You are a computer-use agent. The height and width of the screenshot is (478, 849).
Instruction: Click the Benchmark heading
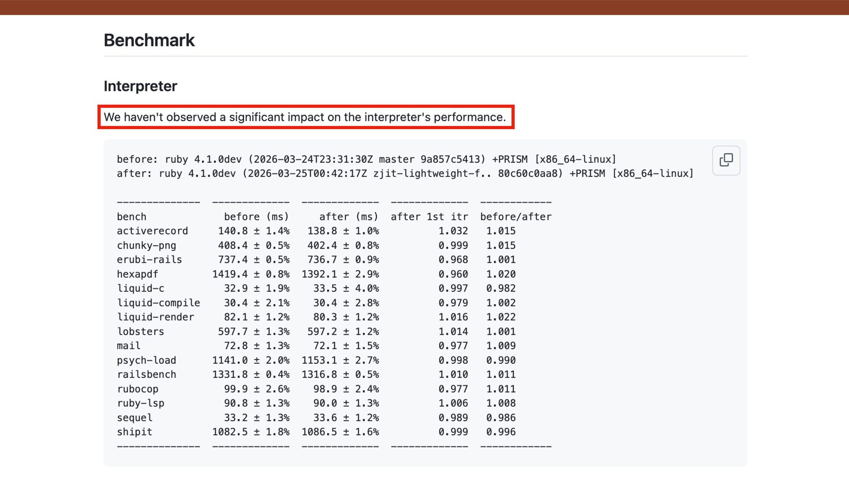pos(149,40)
